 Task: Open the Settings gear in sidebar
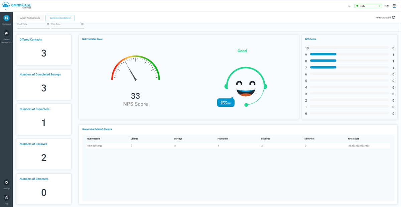click(x=6, y=183)
